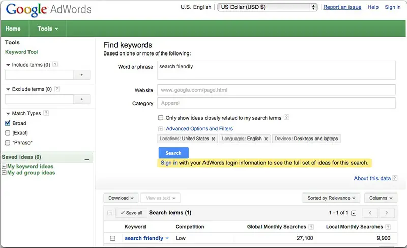Open the Sorted by Relevance dropdown
407x248 pixels.
point(331,198)
